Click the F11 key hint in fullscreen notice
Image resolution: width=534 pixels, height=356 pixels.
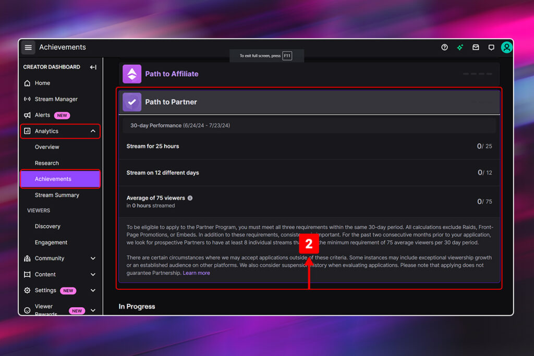click(x=287, y=56)
